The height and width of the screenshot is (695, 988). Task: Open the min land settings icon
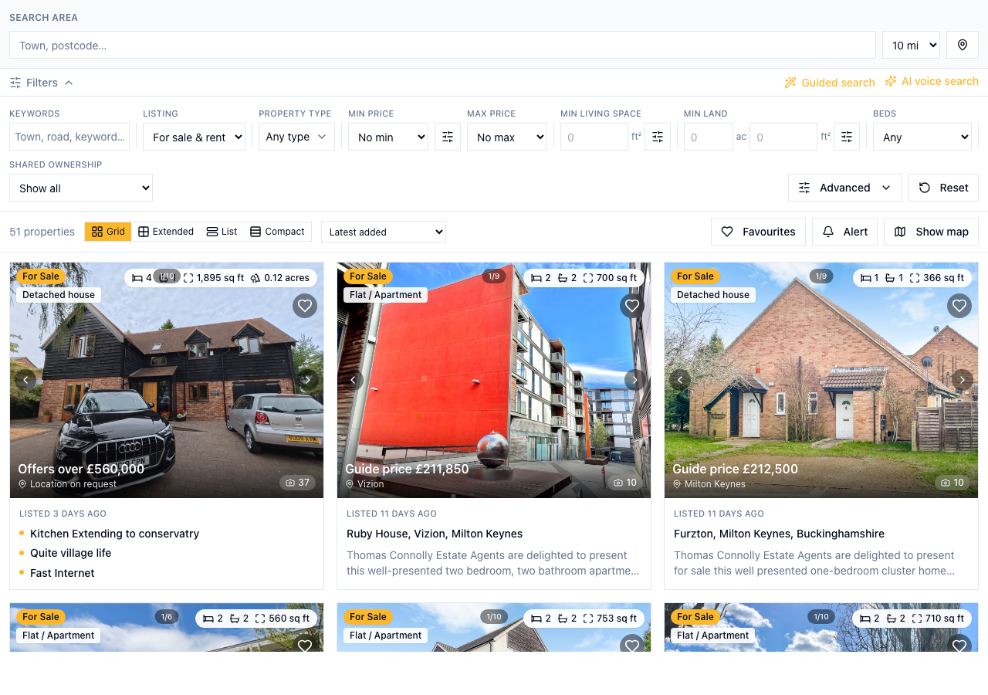point(847,137)
